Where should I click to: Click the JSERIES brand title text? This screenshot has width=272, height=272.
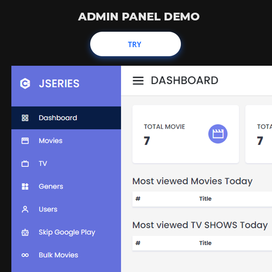click(59, 83)
